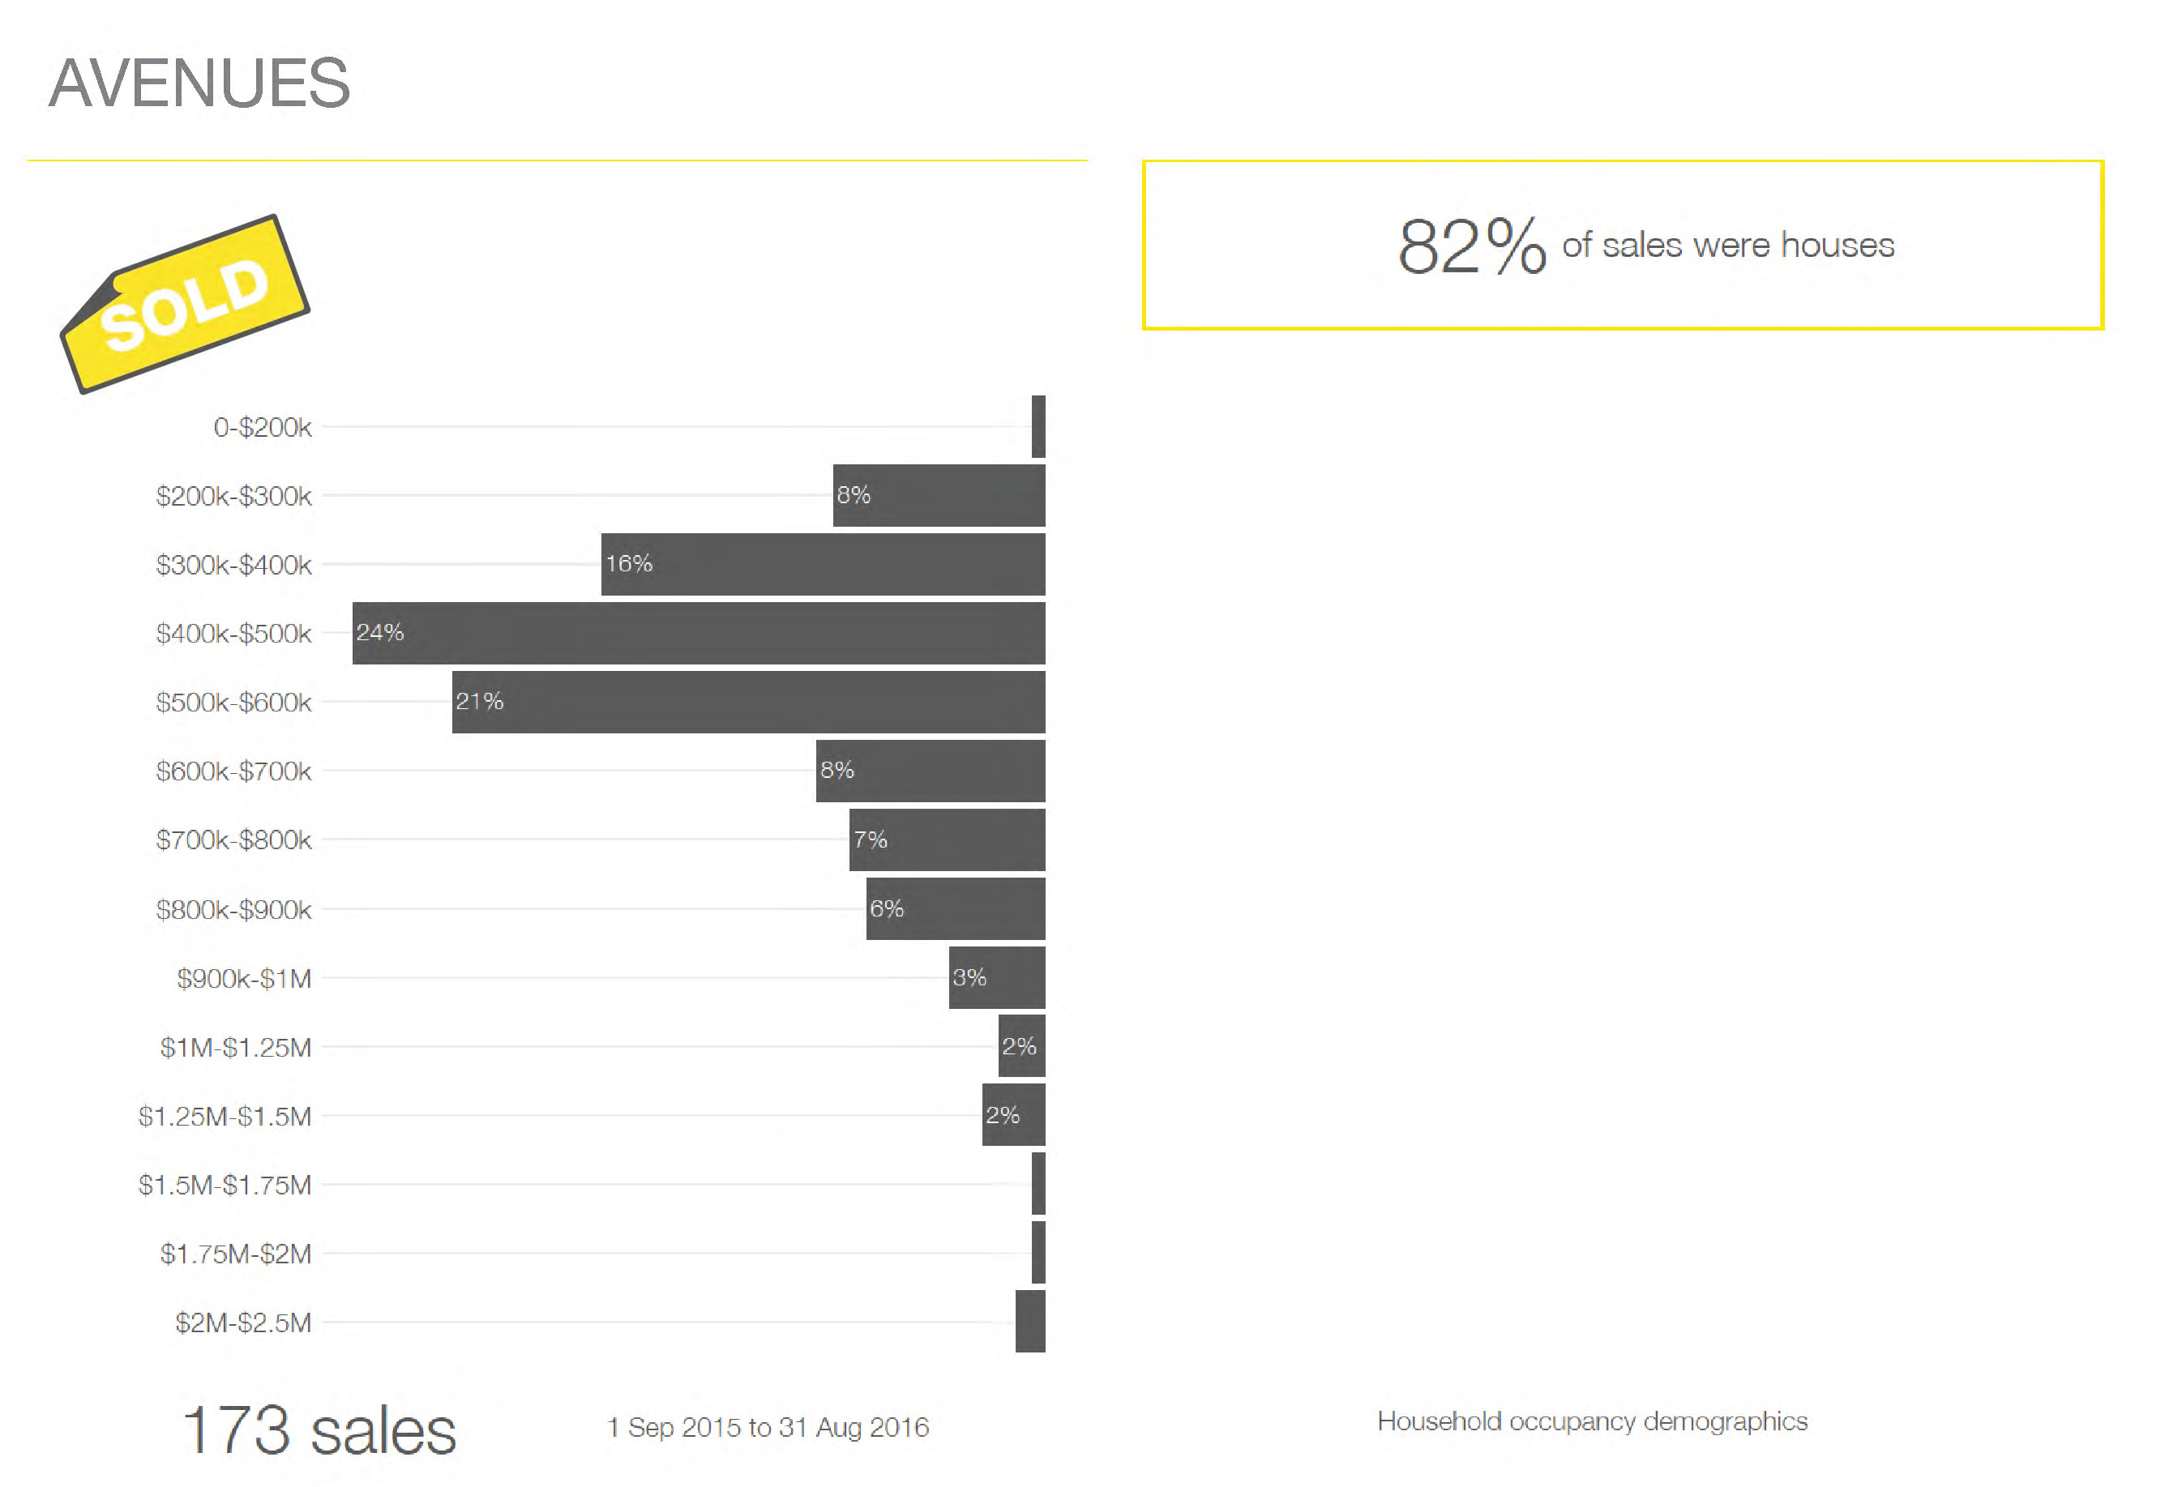The width and height of the screenshot is (2165, 1487).
Task: Select the 8% bar for $600k-$700k
Action: coord(931,771)
